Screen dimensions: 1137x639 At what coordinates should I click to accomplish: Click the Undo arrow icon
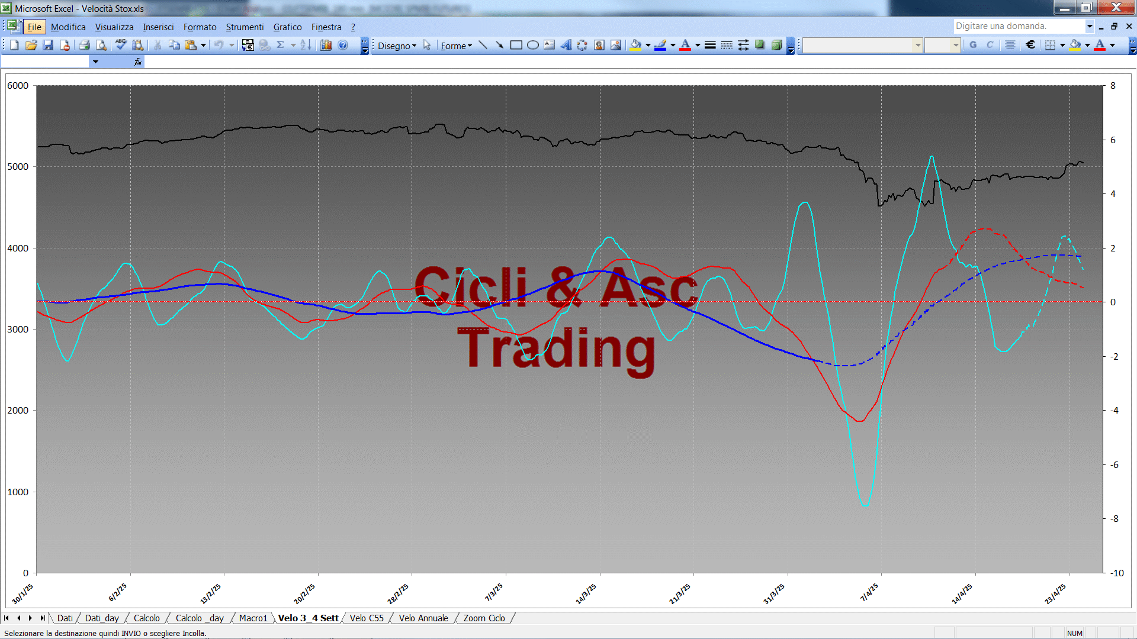(x=219, y=45)
